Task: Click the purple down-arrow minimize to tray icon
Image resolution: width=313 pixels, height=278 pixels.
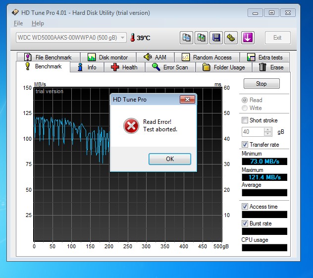Action: coord(248,38)
